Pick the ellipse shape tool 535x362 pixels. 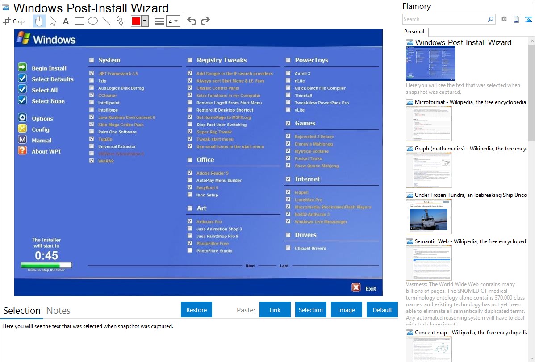pyautogui.click(x=93, y=21)
